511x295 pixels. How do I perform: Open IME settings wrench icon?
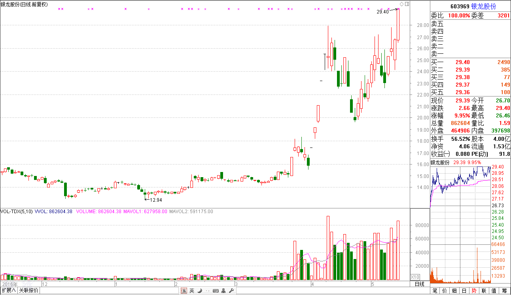coord(231,291)
